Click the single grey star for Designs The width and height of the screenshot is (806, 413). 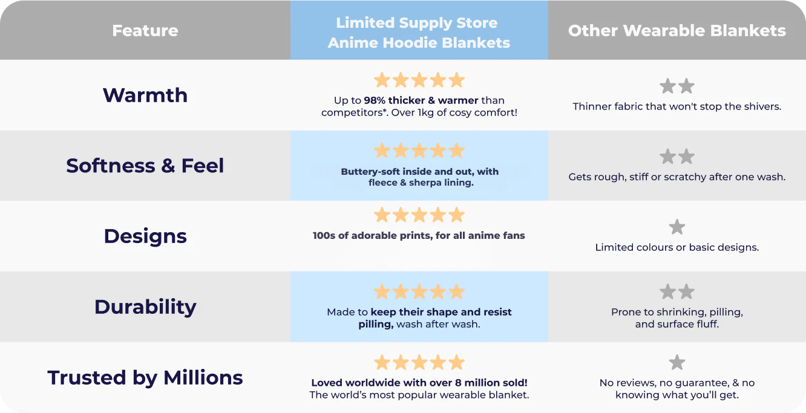677,227
